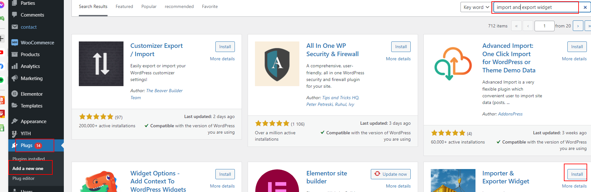The image size is (591, 192).
Task: Click the Marketing megaphone icon
Action: [14, 78]
